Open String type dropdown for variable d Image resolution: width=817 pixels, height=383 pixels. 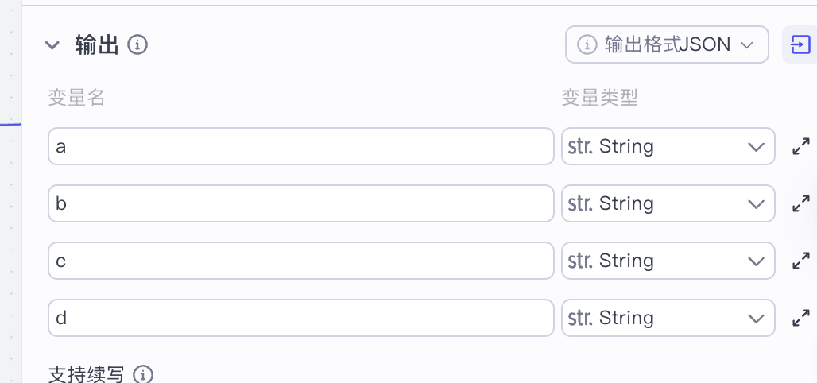[668, 319]
